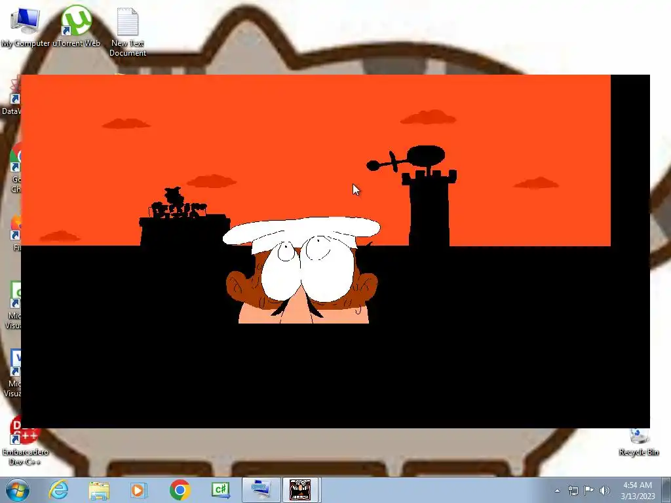Show hidden system tray icons

point(557,491)
